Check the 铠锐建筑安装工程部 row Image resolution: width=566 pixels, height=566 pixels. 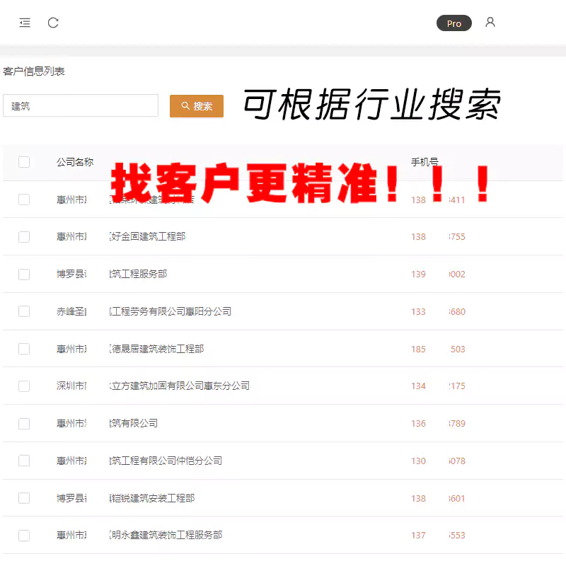pos(24,498)
